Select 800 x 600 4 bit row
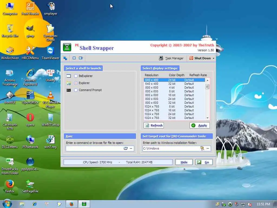Image resolution: width=277 pixels, height=208 pixels. 174,87
